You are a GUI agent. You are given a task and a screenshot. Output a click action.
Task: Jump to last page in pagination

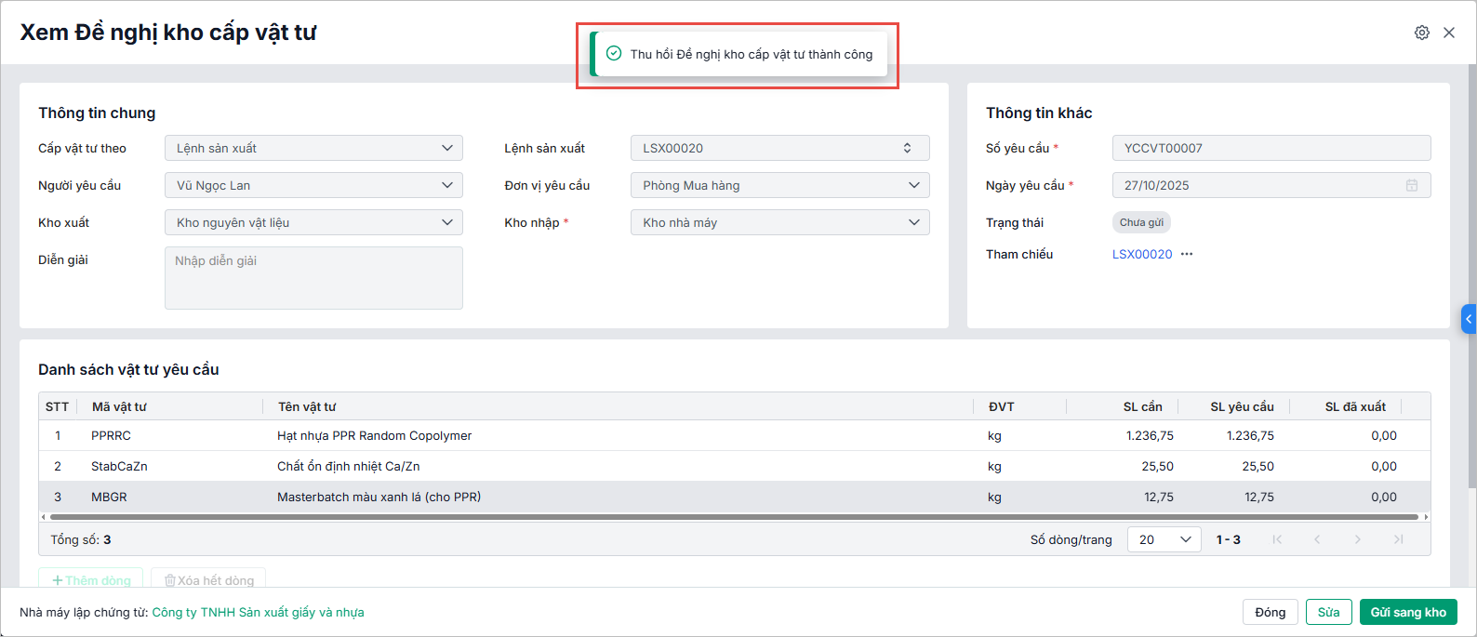(1398, 539)
